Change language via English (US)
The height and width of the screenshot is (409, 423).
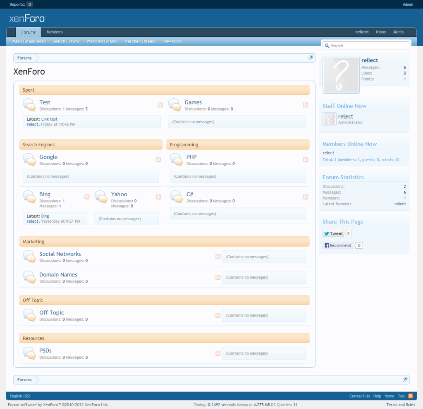[x=20, y=396]
